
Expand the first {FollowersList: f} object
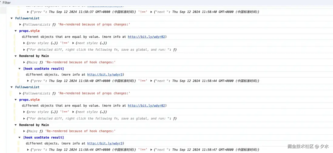(20, 24)
